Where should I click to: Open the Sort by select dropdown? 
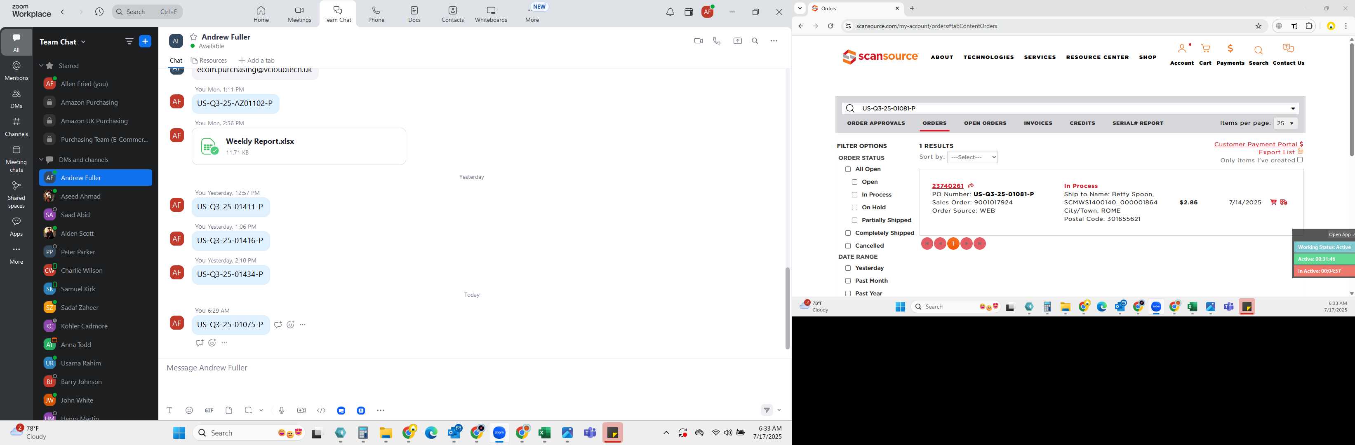[972, 157]
